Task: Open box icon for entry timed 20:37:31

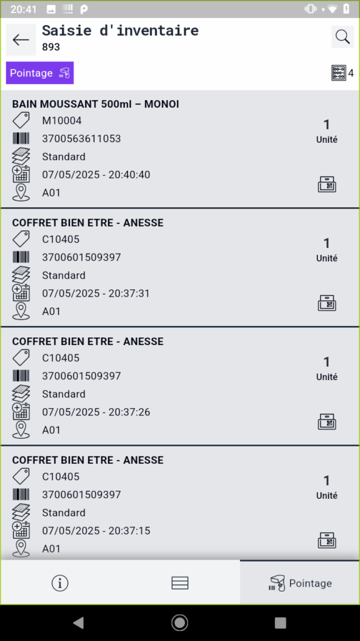Action: click(327, 303)
